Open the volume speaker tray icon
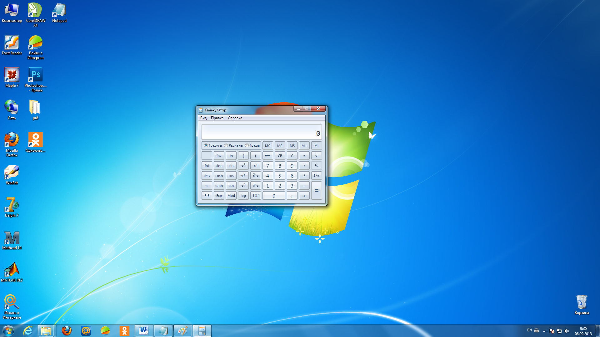The height and width of the screenshot is (337, 600). (567, 331)
